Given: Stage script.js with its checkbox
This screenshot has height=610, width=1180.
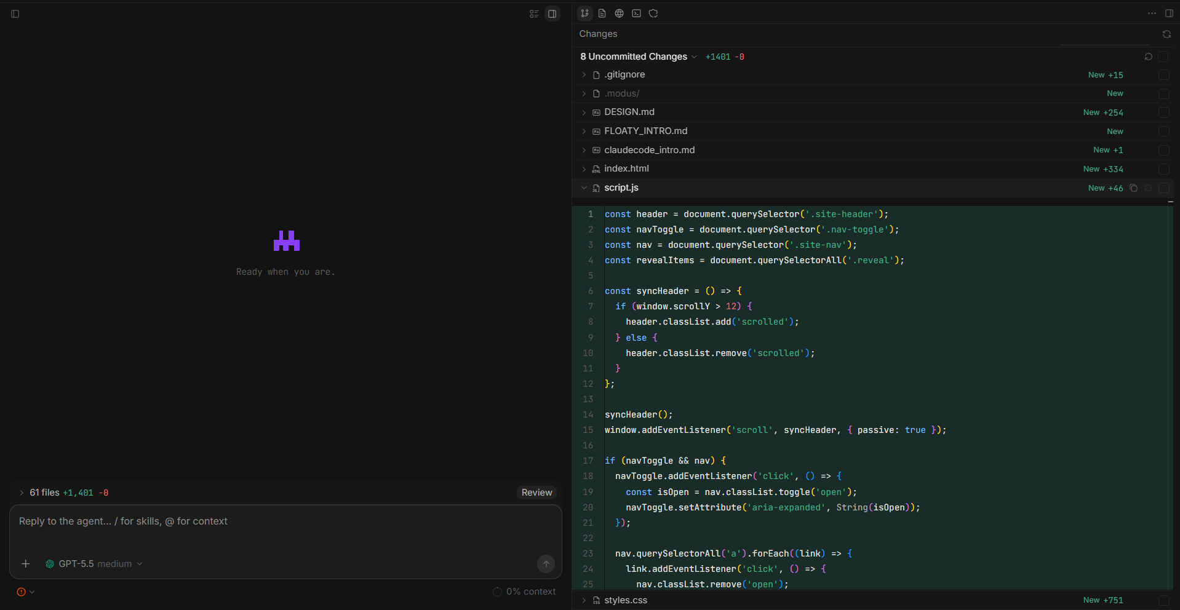Looking at the screenshot, I should (1163, 188).
